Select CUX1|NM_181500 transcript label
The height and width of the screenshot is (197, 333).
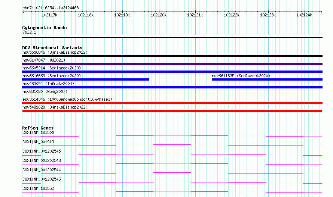coord(38,132)
